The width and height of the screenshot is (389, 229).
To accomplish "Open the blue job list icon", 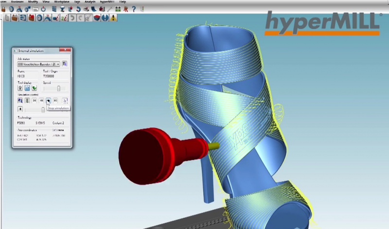I will [x=54, y=9].
